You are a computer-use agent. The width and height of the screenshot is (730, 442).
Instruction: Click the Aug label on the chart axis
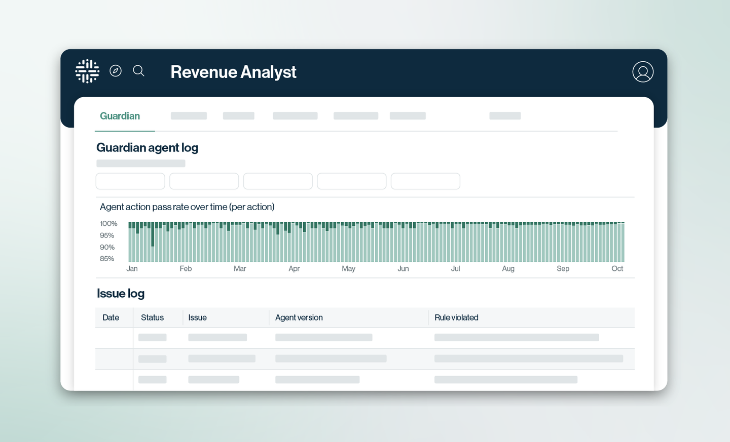(508, 268)
